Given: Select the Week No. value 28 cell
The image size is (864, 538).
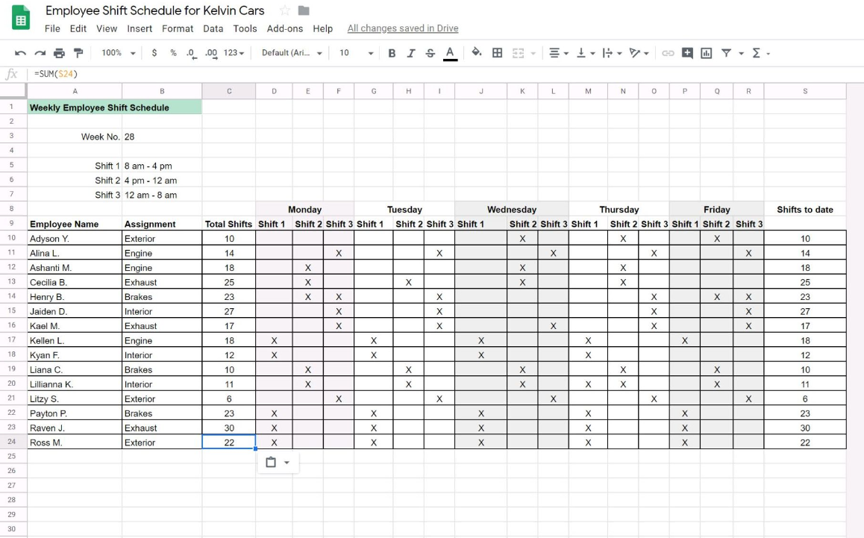Looking at the screenshot, I should (162, 136).
